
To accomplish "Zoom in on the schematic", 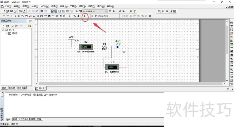I will point(159,11).
